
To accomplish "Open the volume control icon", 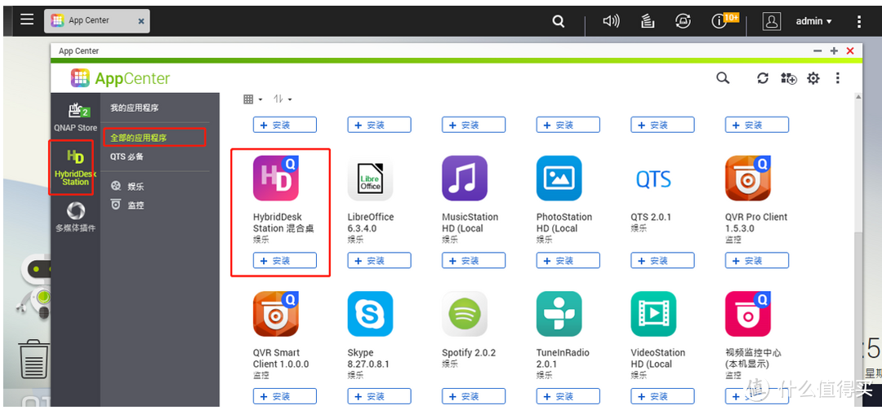I will [x=611, y=21].
